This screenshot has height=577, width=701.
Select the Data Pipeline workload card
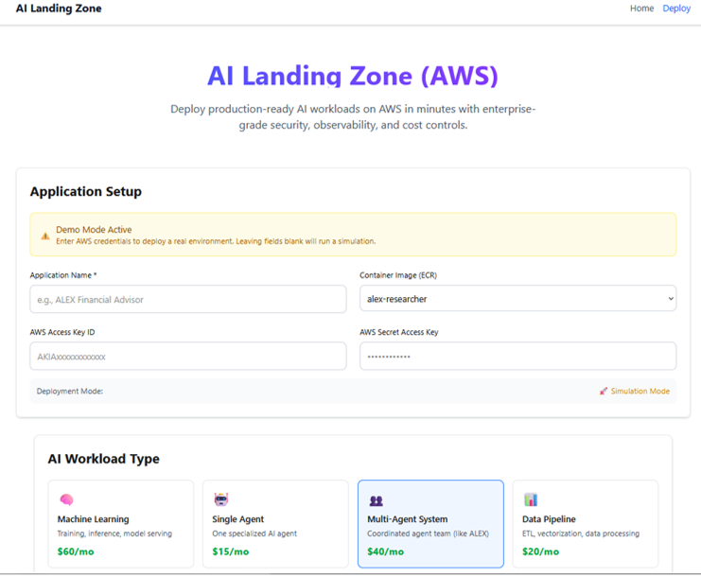tap(586, 524)
